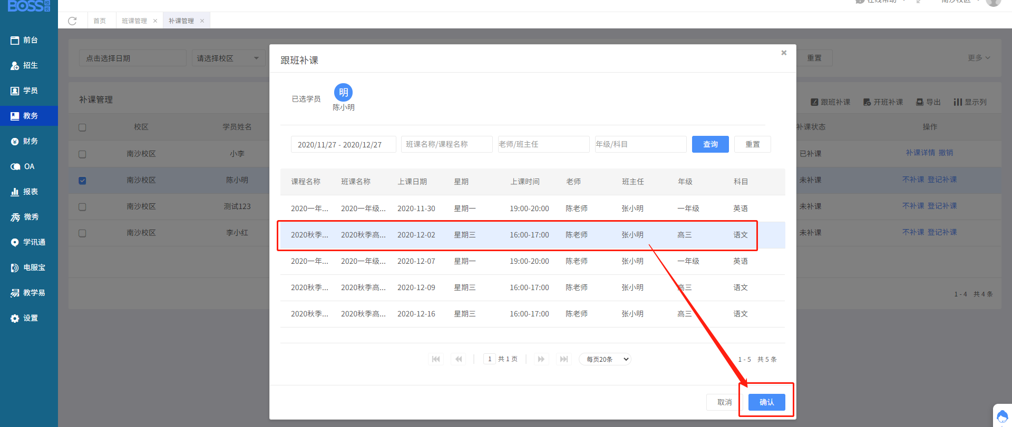1012x427 pixels.
Task: Toggle the select-all checkbox in the table header
Action: [x=82, y=127]
